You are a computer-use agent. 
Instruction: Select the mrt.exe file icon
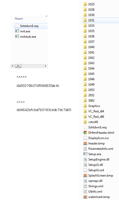pyautogui.click(x=17, y=31)
